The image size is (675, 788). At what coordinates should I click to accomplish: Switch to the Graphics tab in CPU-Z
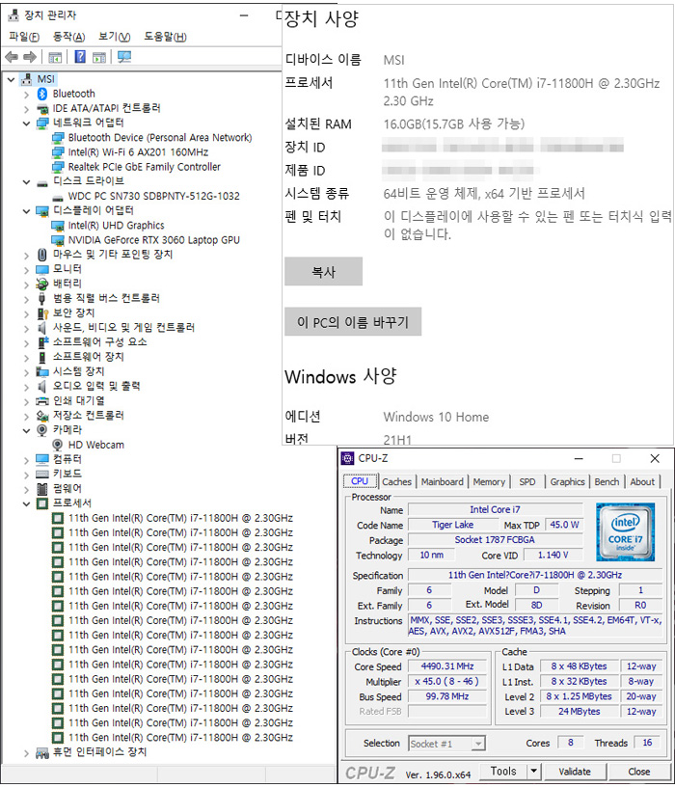click(x=567, y=481)
